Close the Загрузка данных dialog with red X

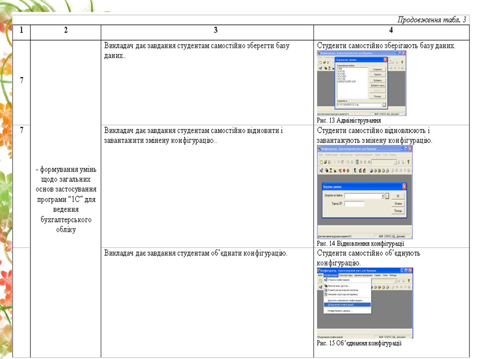click(x=404, y=186)
